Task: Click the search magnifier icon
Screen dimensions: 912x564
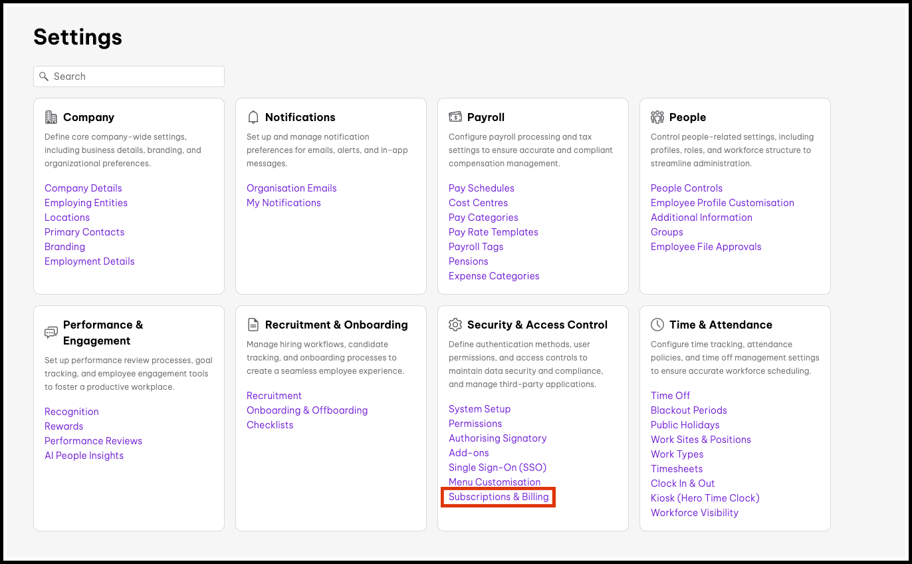Action: click(x=44, y=76)
